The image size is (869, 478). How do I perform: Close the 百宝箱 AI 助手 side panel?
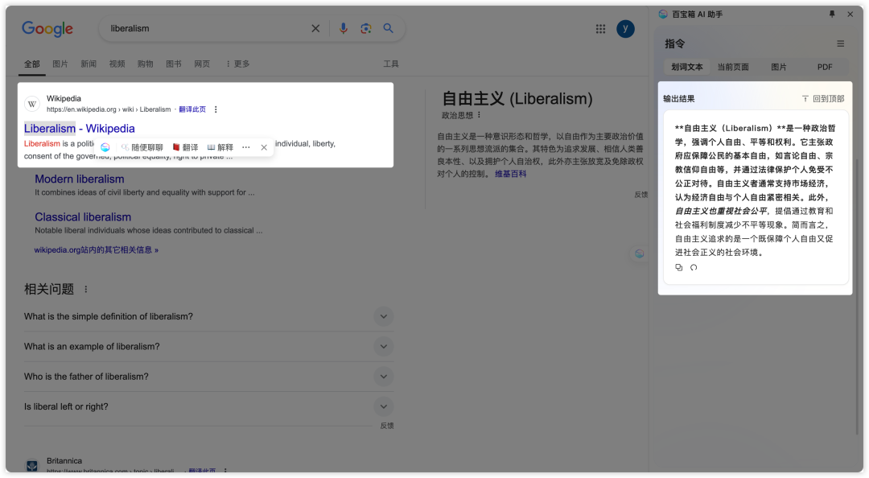pos(850,14)
